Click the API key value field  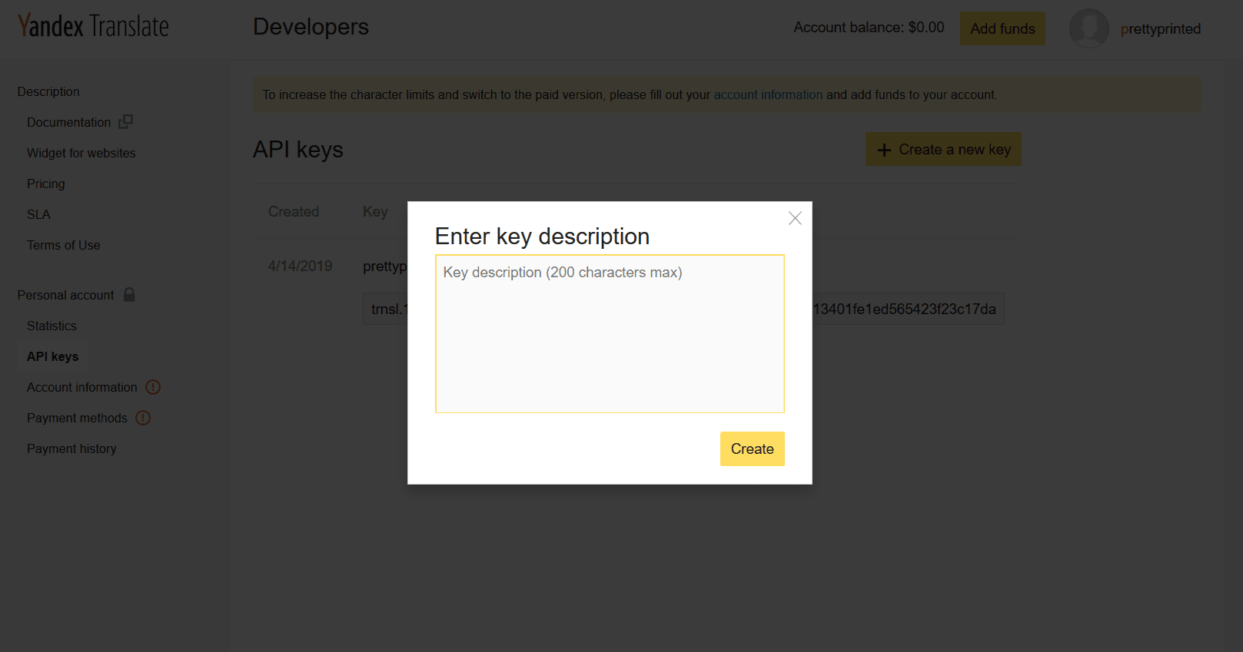[683, 309]
